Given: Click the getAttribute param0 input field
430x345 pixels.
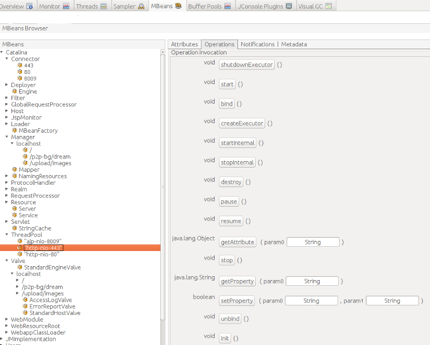Looking at the screenshot, I should tap(313, 242).
